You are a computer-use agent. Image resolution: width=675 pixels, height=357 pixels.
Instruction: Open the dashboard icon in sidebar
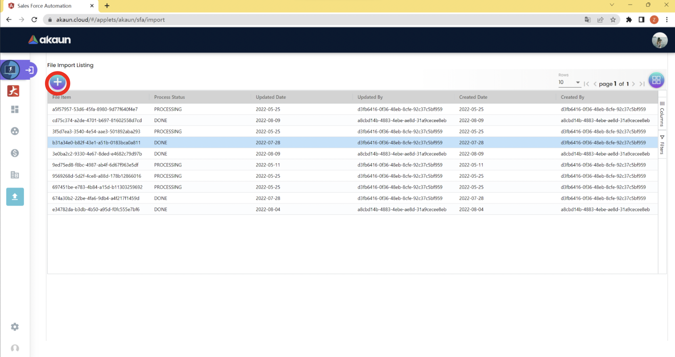[x=15, y=109]
